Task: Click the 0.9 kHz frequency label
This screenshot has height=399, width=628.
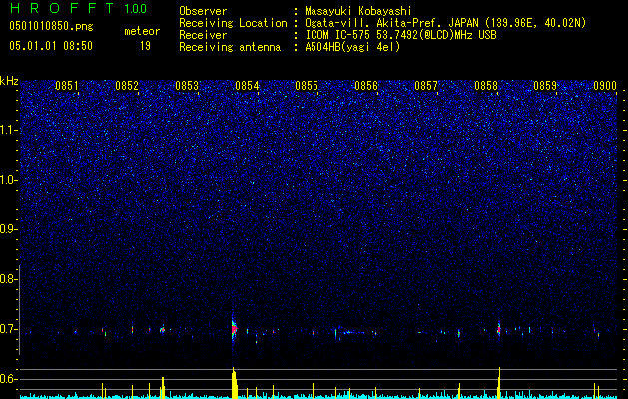Action: [8, 229]
